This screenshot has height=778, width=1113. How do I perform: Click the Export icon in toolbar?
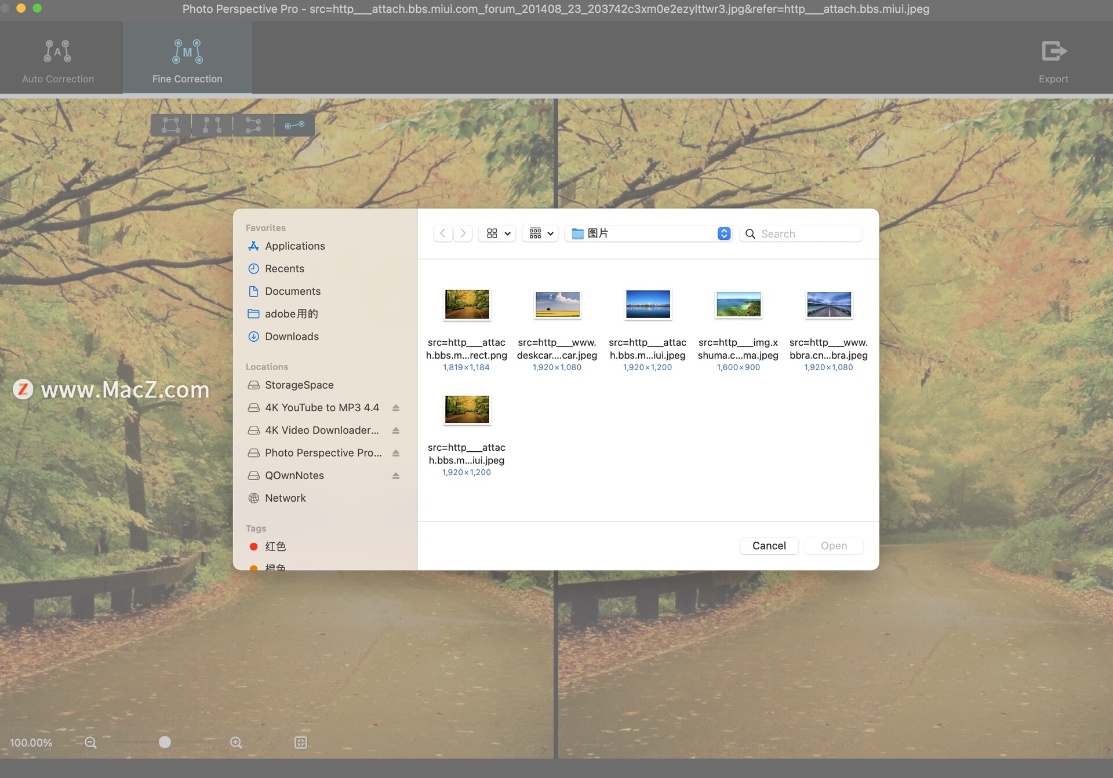(x=1053, y=52)
